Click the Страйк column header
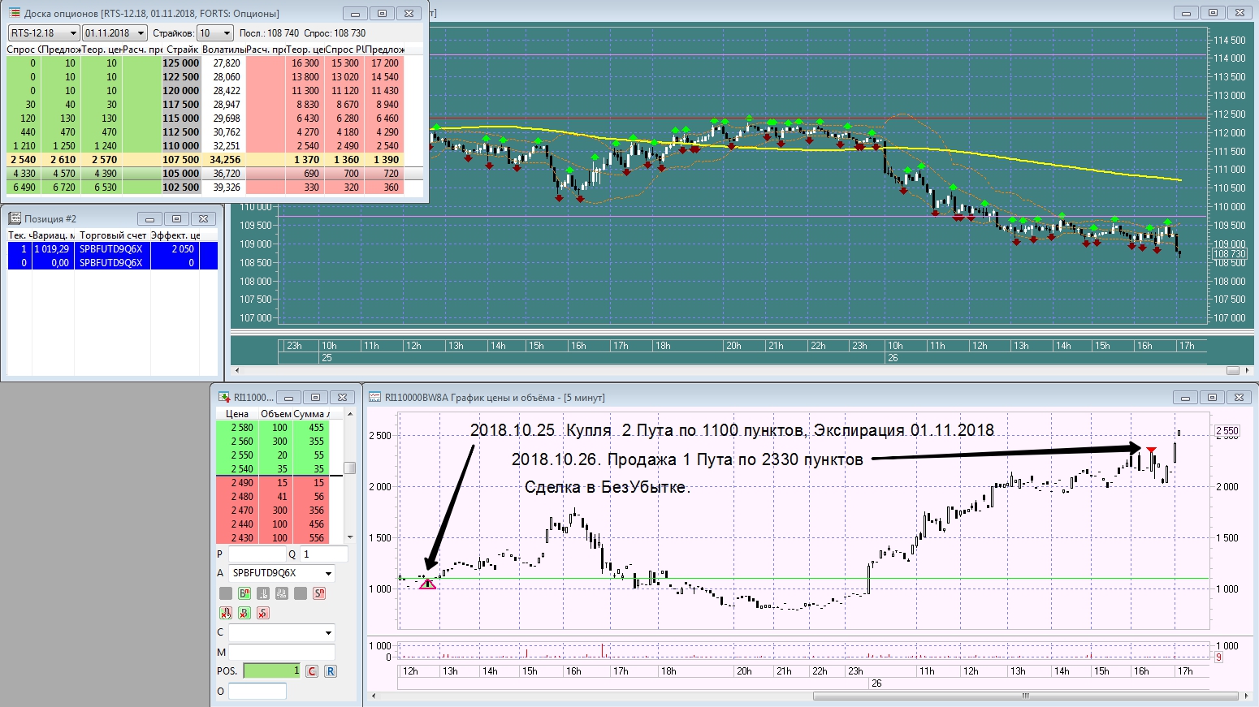The height and width of the screenshot is (707, 1259). (182, 50)
